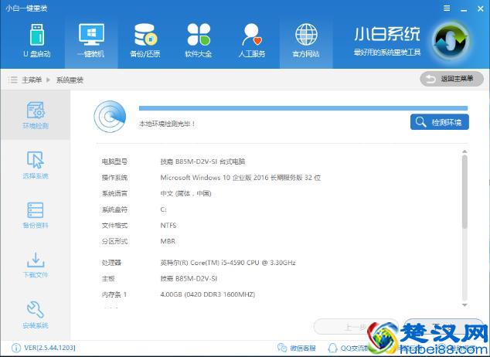Select the 一键装机 tab
490x357 pixels.
pos(91,41)
